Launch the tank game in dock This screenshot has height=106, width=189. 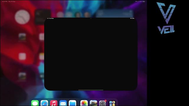93,103
